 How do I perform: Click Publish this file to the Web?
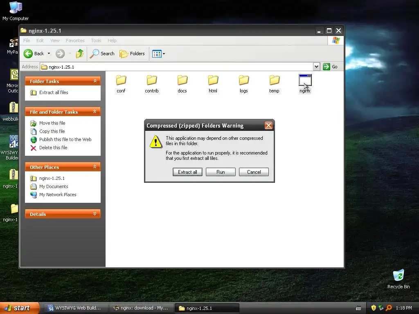(x=65, y=139)
